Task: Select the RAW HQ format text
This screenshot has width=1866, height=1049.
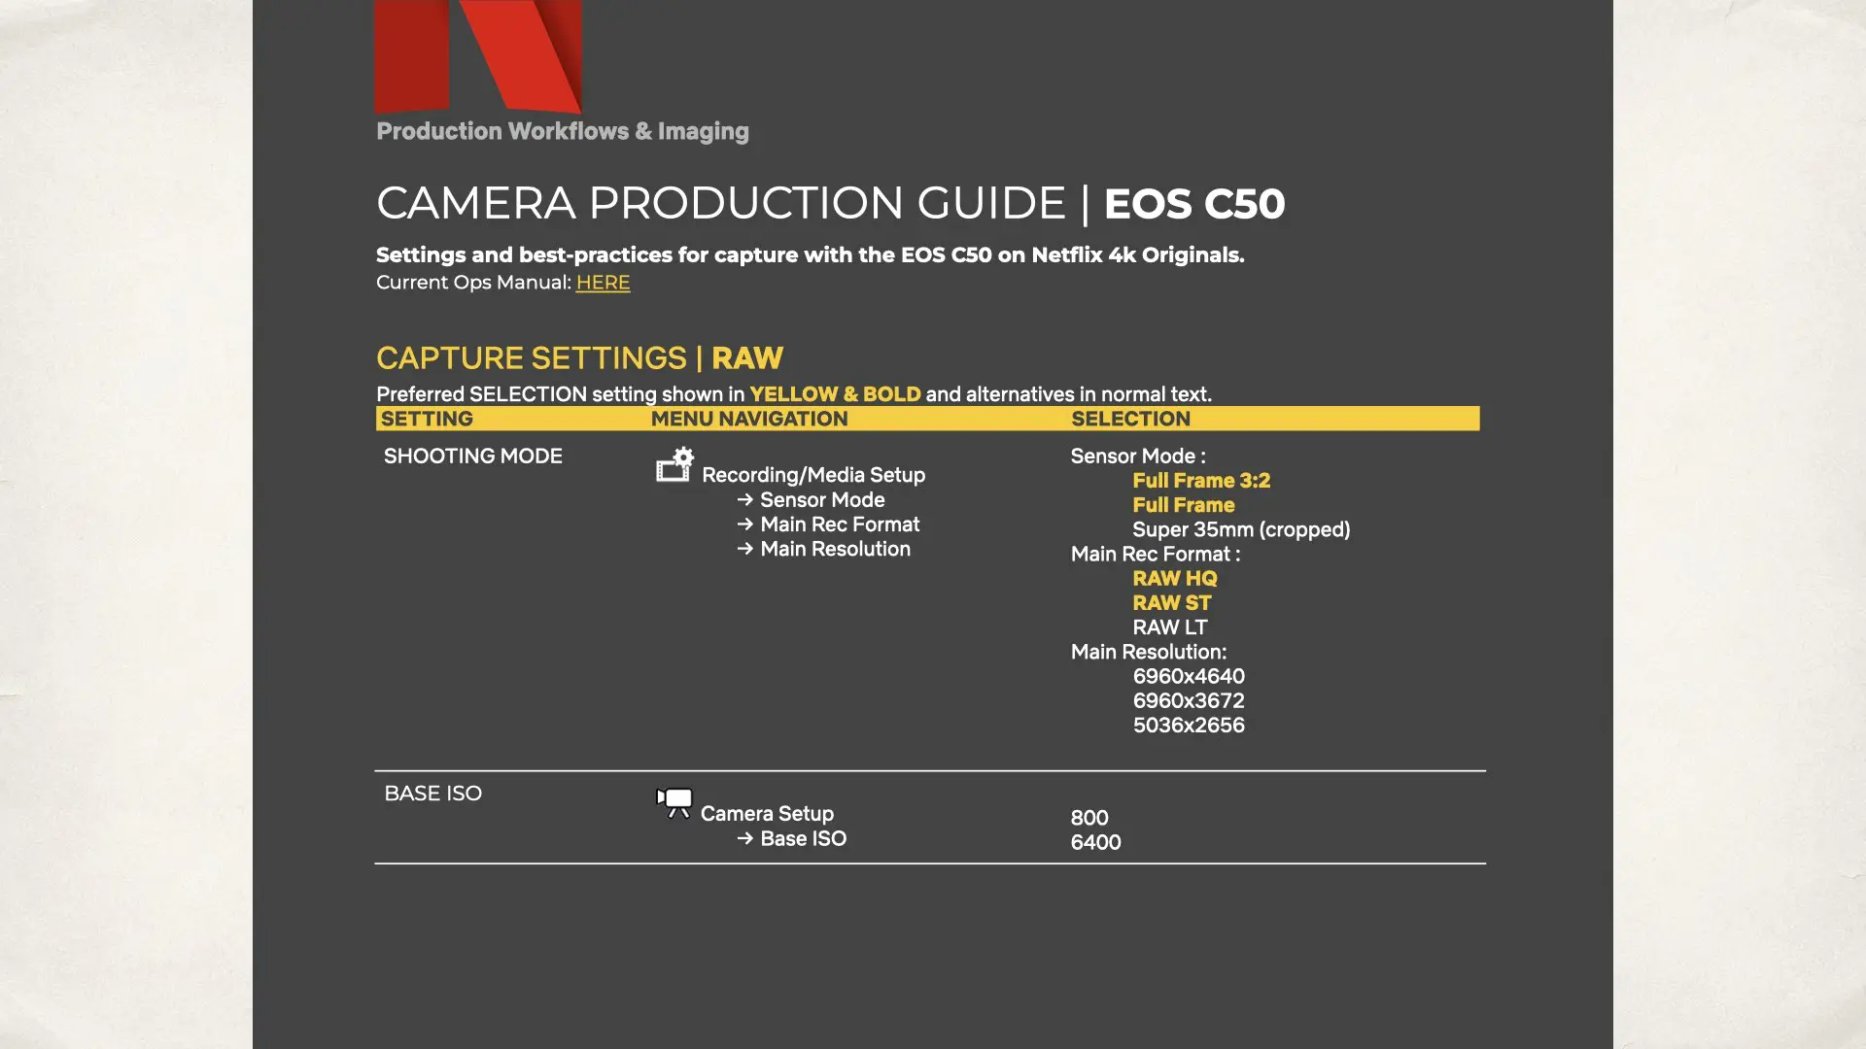Action: pos(1174,578)
